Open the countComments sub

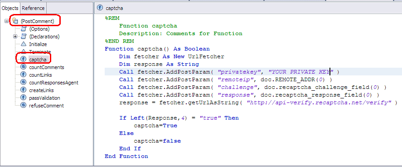[47, 67]
